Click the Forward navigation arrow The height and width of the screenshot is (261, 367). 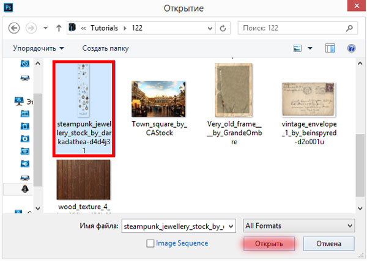pyautogui.click(x=31, y=28)
